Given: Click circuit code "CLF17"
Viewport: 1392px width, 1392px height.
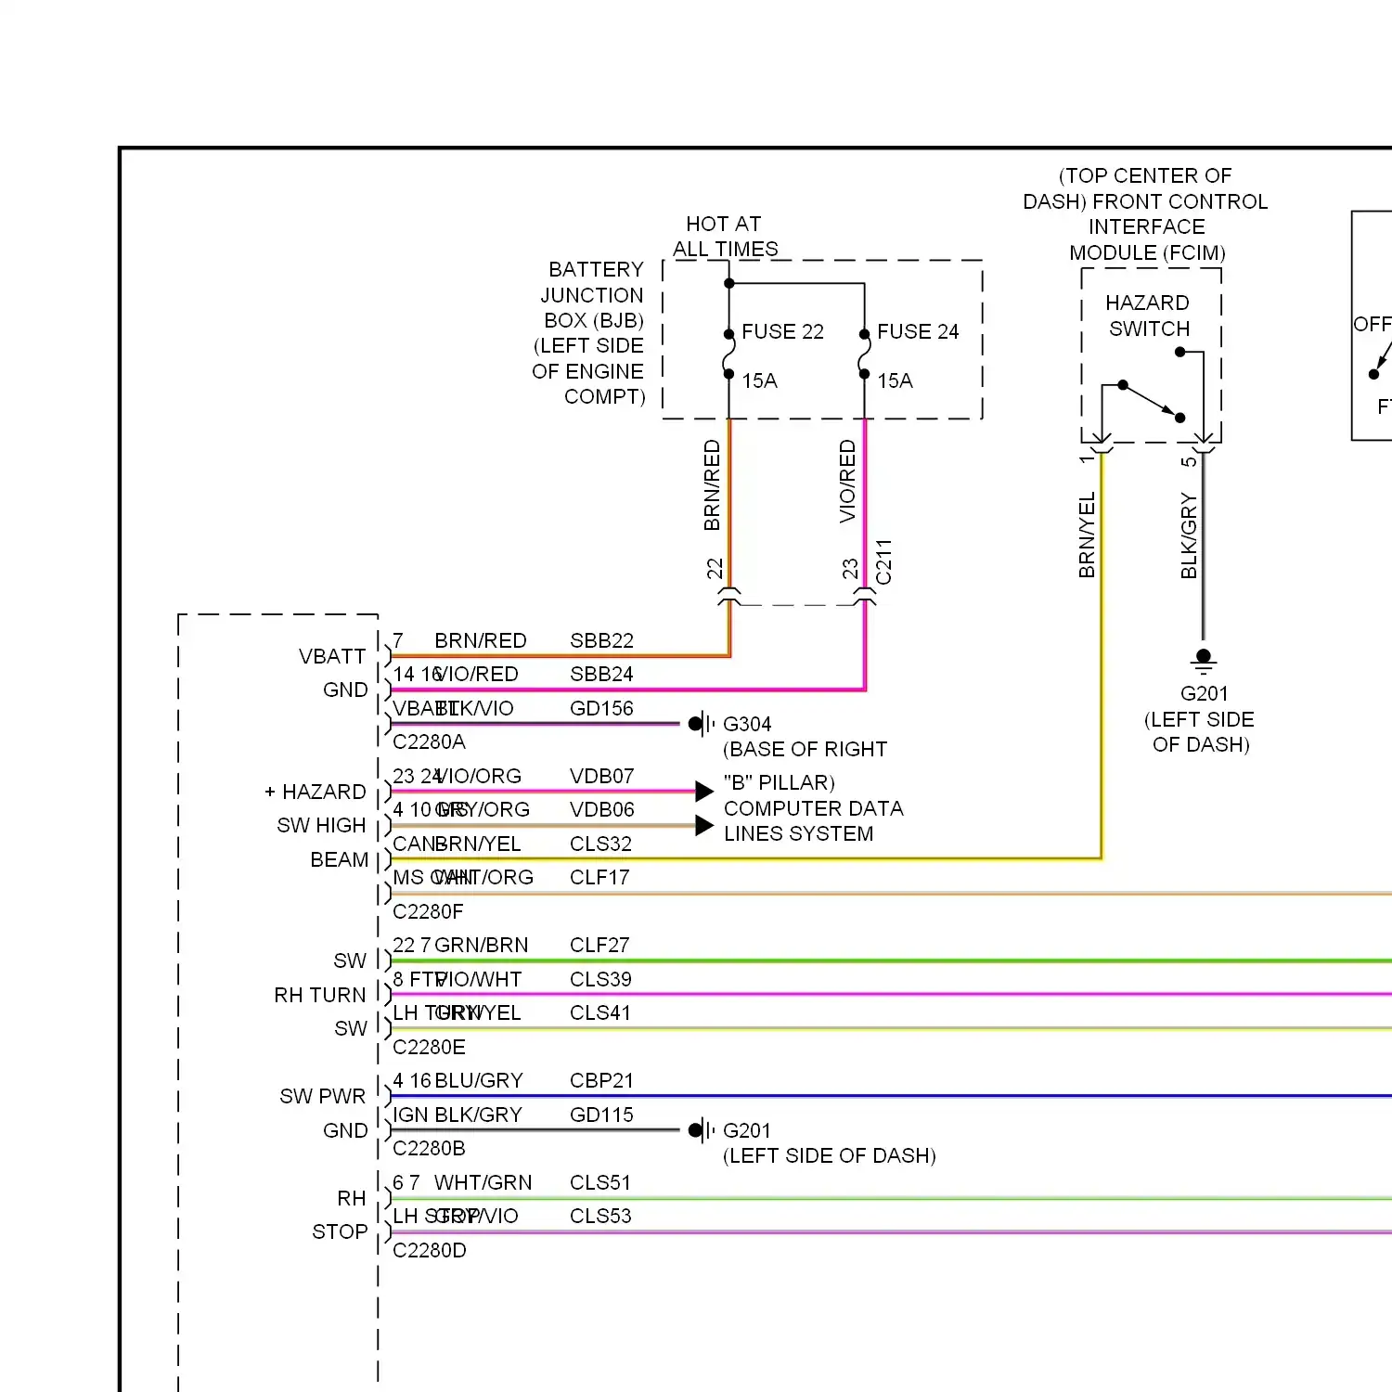Looking at the screenshot, I should pyautogui.click(x=599, y=877).
